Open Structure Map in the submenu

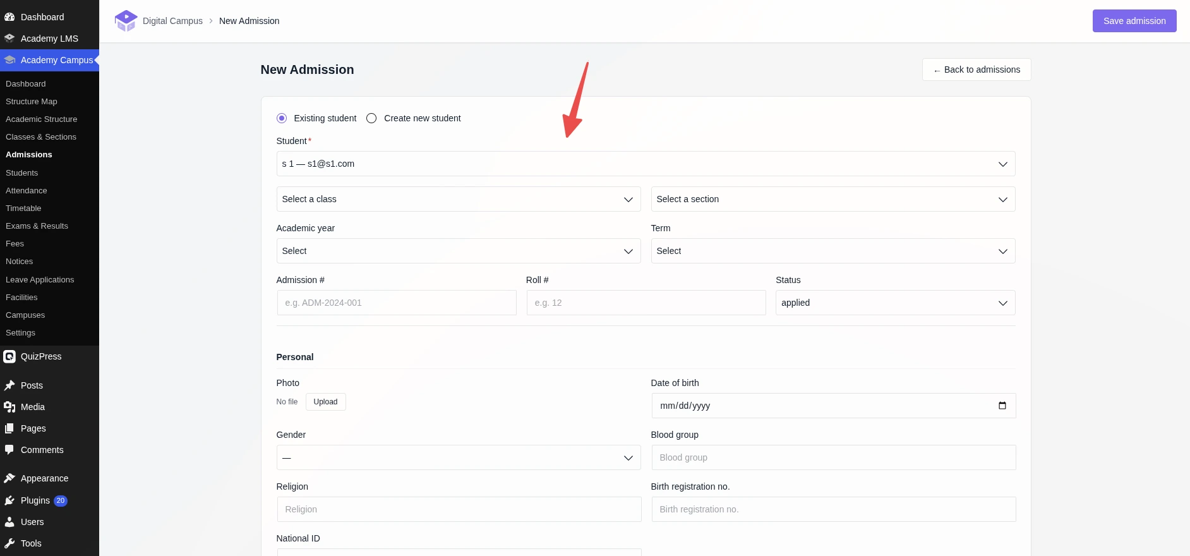pos(32,102)
